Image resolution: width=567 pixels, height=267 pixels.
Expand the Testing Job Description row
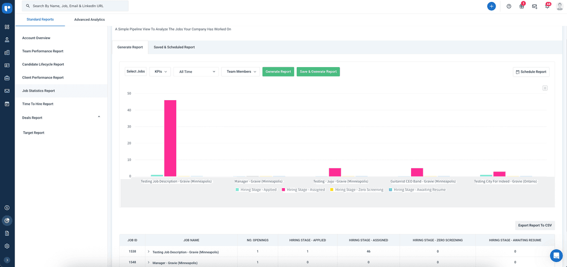[x=148, y=252]
